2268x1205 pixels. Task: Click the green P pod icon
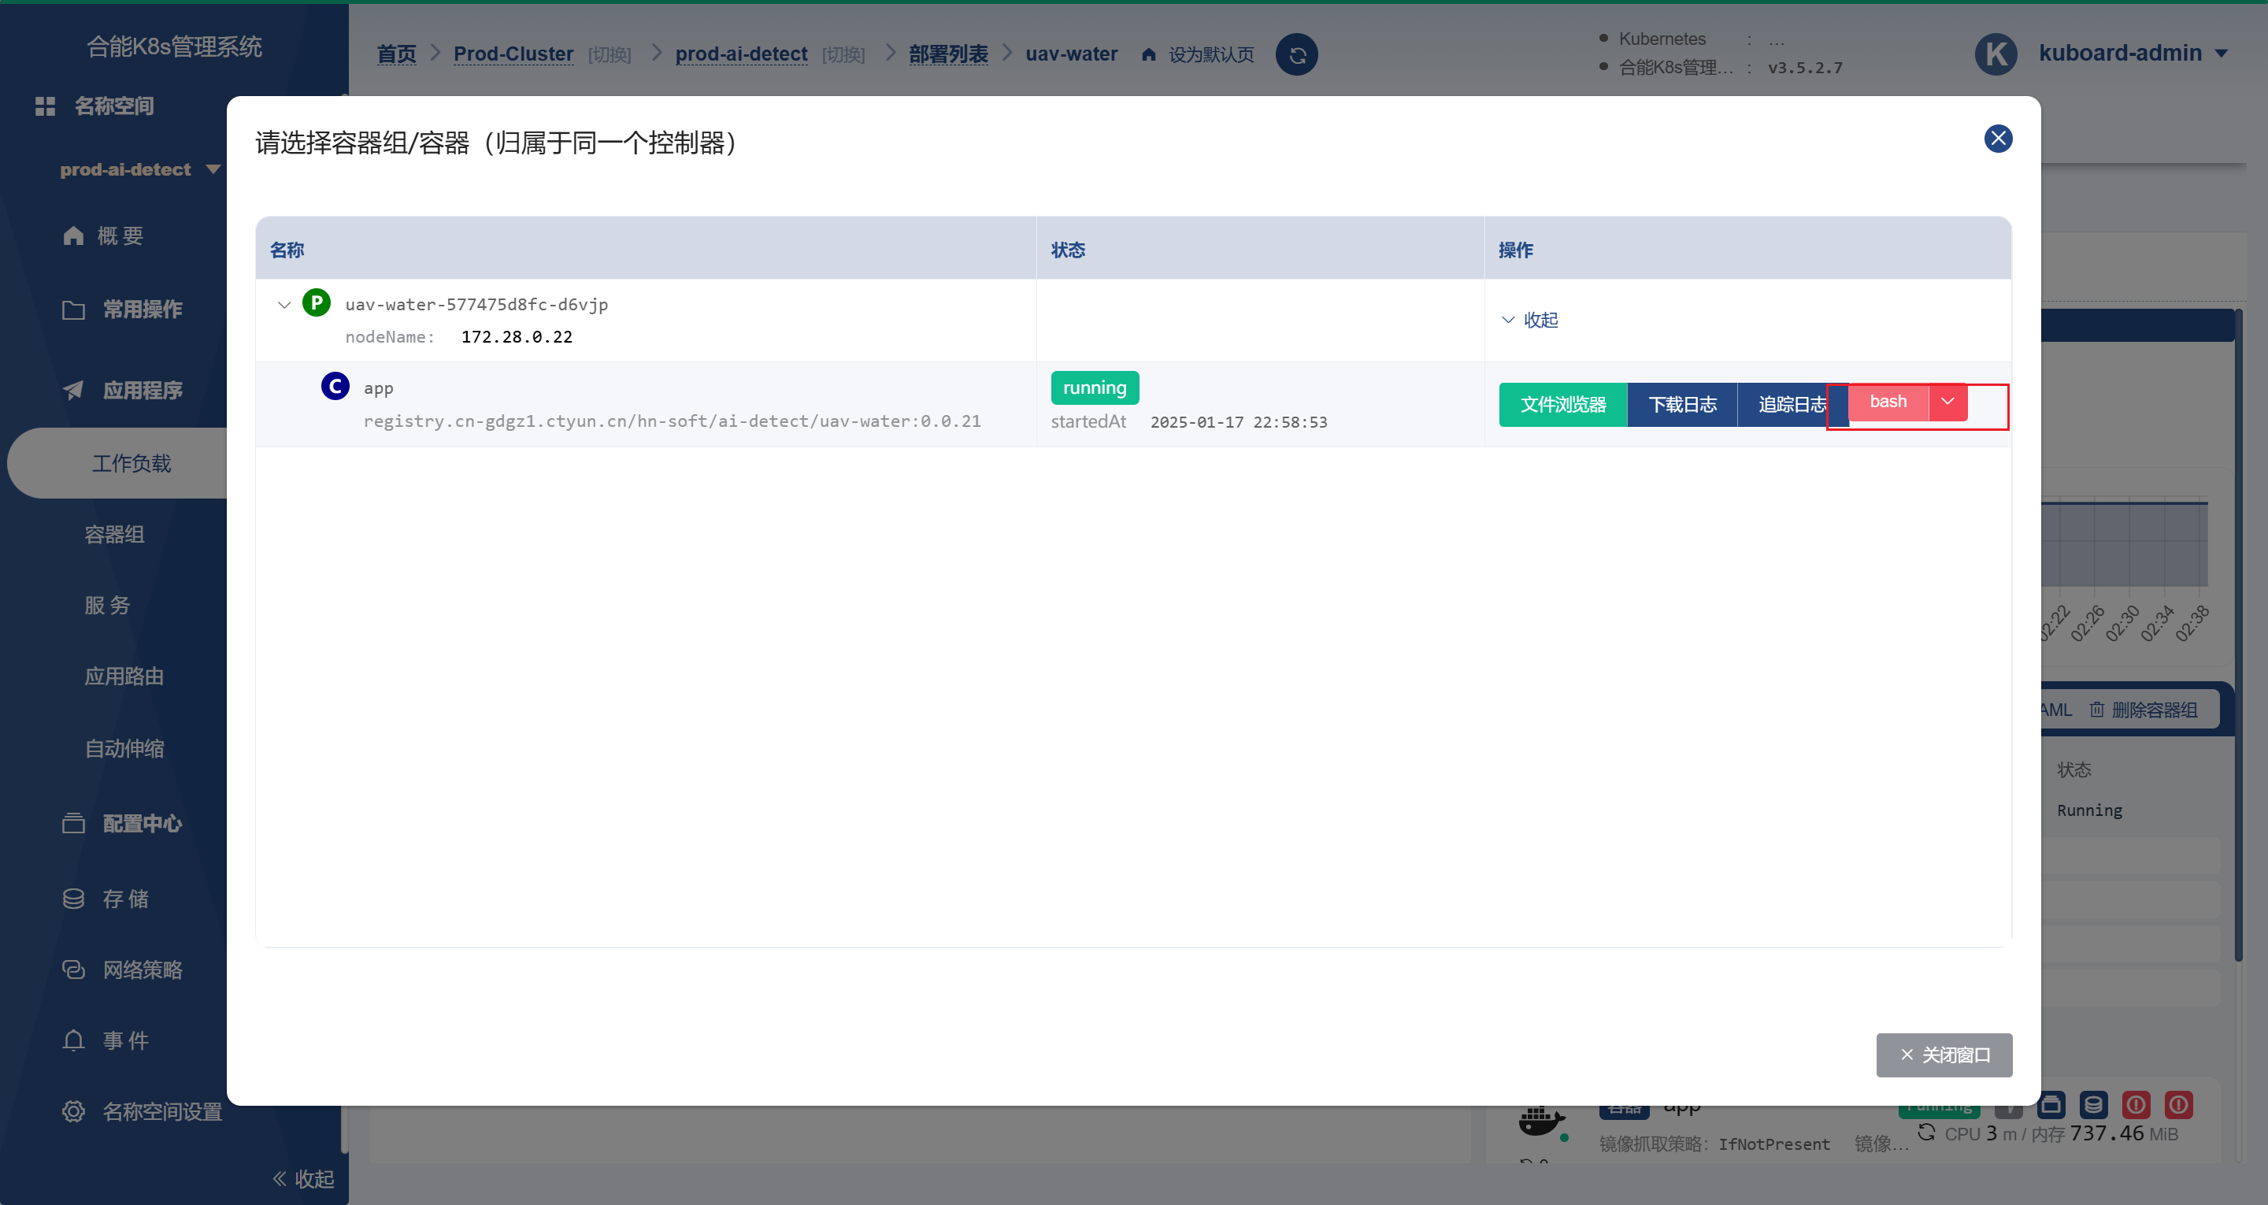pyautogui.click(x=316, y=303)
